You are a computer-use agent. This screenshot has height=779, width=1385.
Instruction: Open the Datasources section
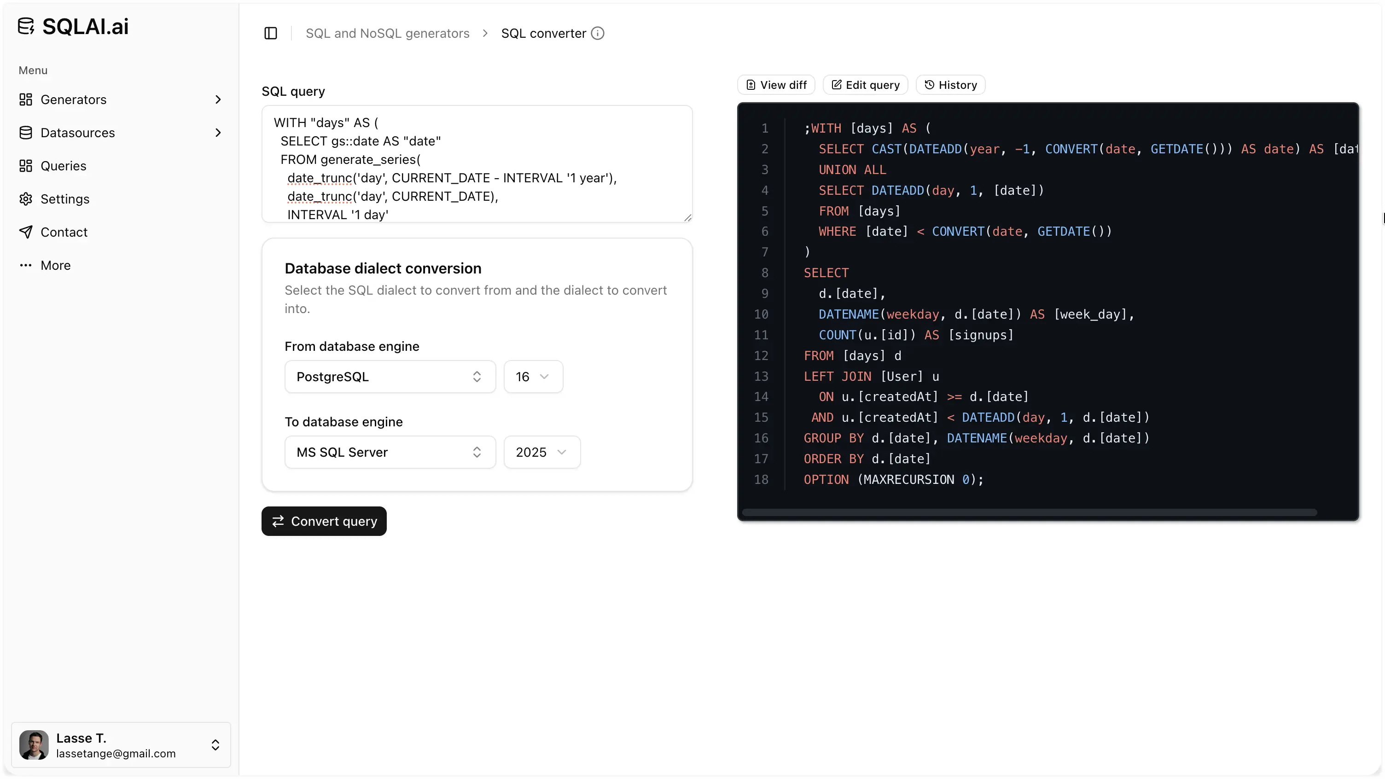click(x=77, y=132)
